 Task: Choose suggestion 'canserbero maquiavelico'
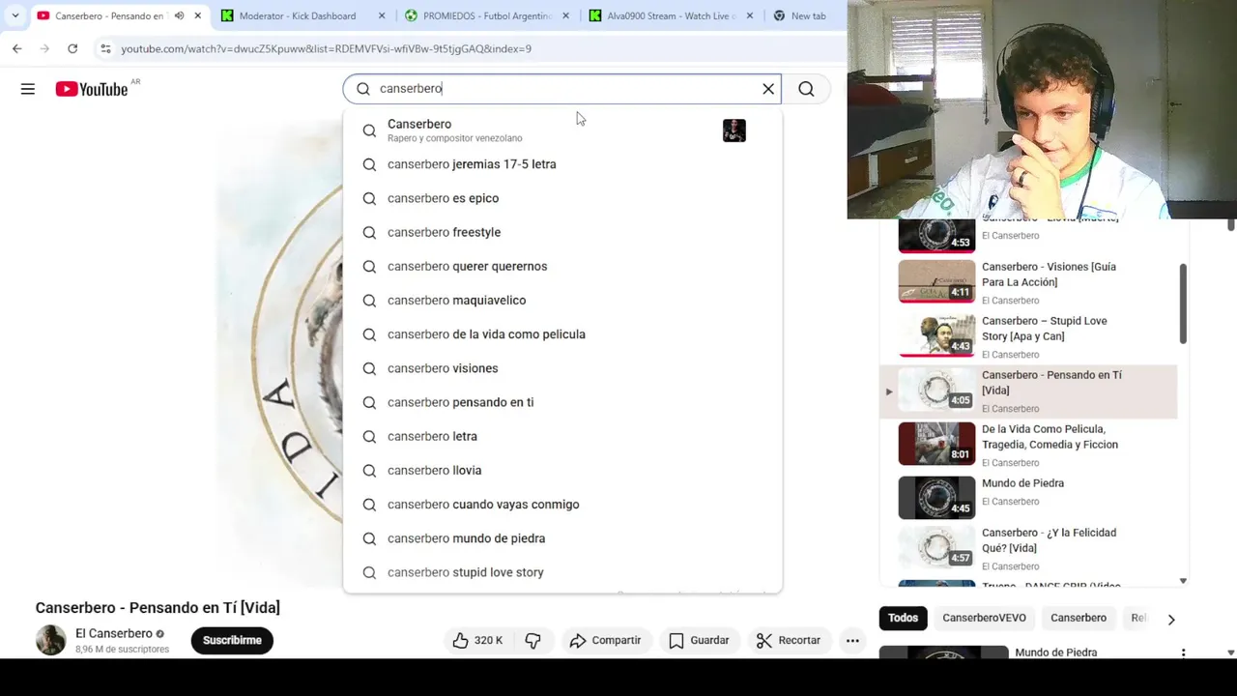562,300
